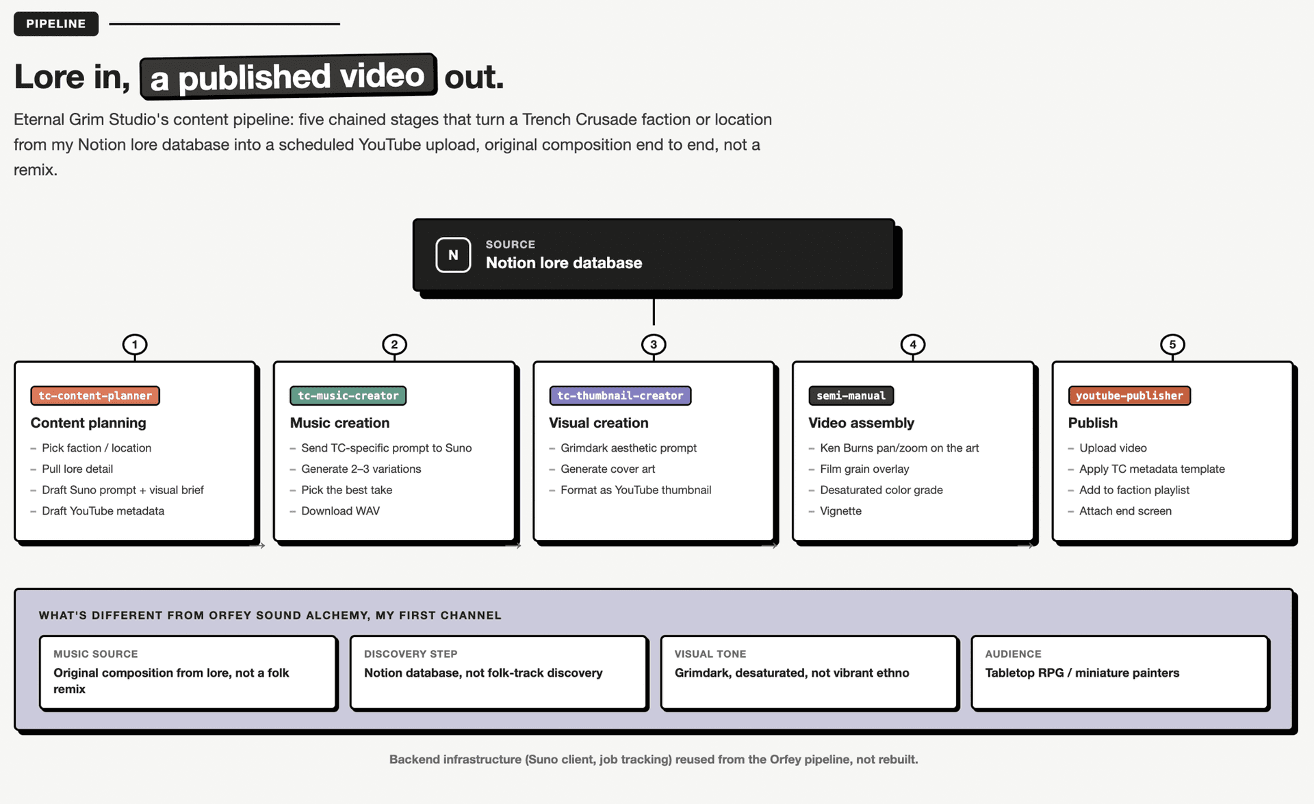Click 'Download WAV' item

[340, 511]
